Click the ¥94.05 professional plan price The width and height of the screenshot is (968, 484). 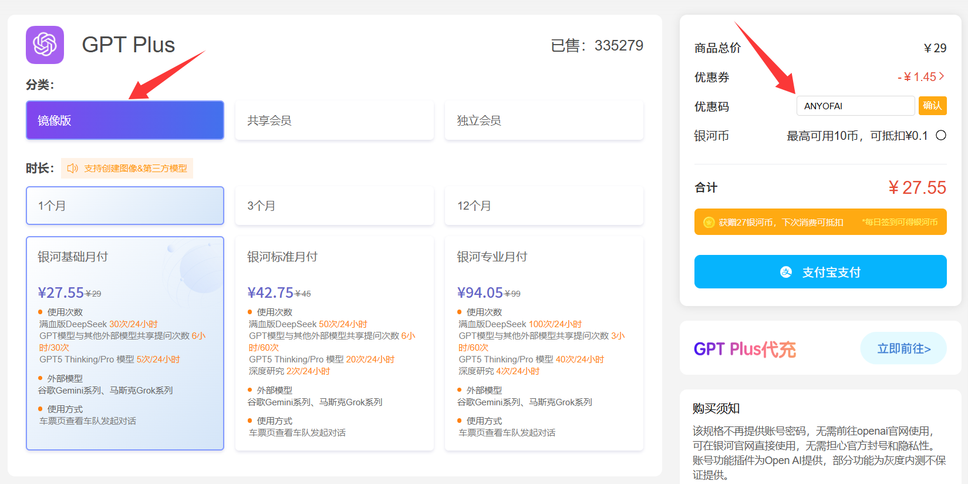click(480, 293)
